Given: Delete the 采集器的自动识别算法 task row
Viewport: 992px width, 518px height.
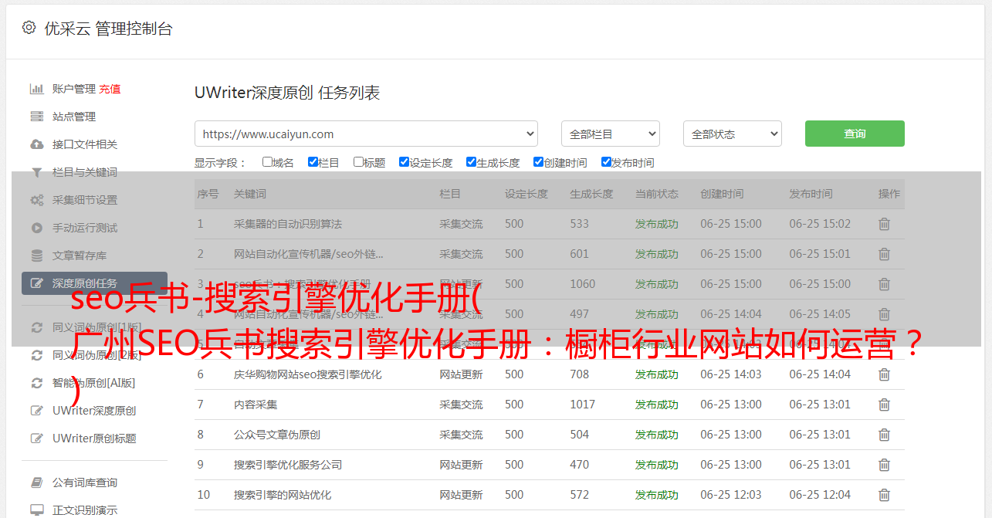Looking at the screenshot, I should click(884, 224).
